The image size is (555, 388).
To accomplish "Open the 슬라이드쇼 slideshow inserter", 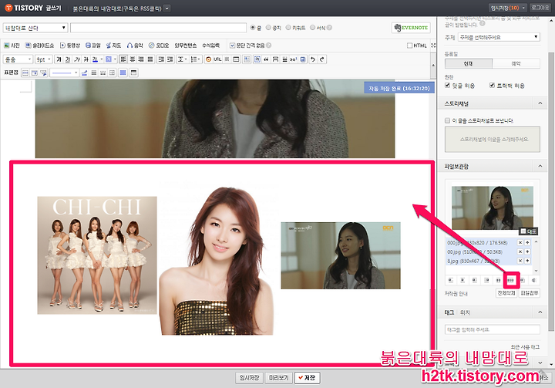I will click(39, 46).
